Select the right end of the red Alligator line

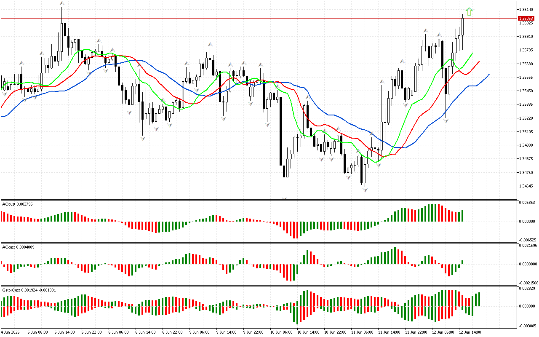tap(479, 62)
